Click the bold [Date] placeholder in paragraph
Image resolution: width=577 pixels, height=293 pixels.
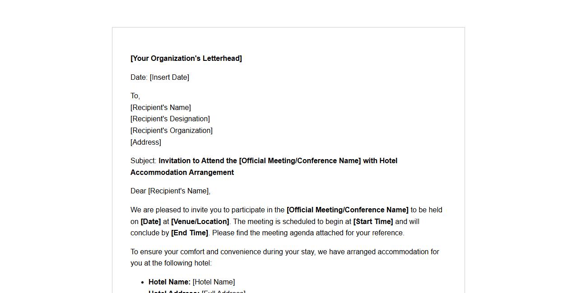[151, 222]
